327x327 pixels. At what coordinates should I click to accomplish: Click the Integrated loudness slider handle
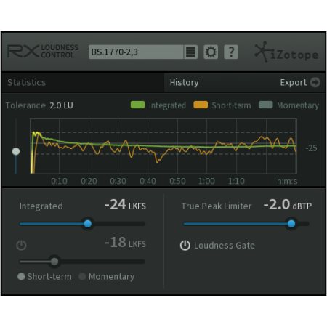[x=87, y=224]
